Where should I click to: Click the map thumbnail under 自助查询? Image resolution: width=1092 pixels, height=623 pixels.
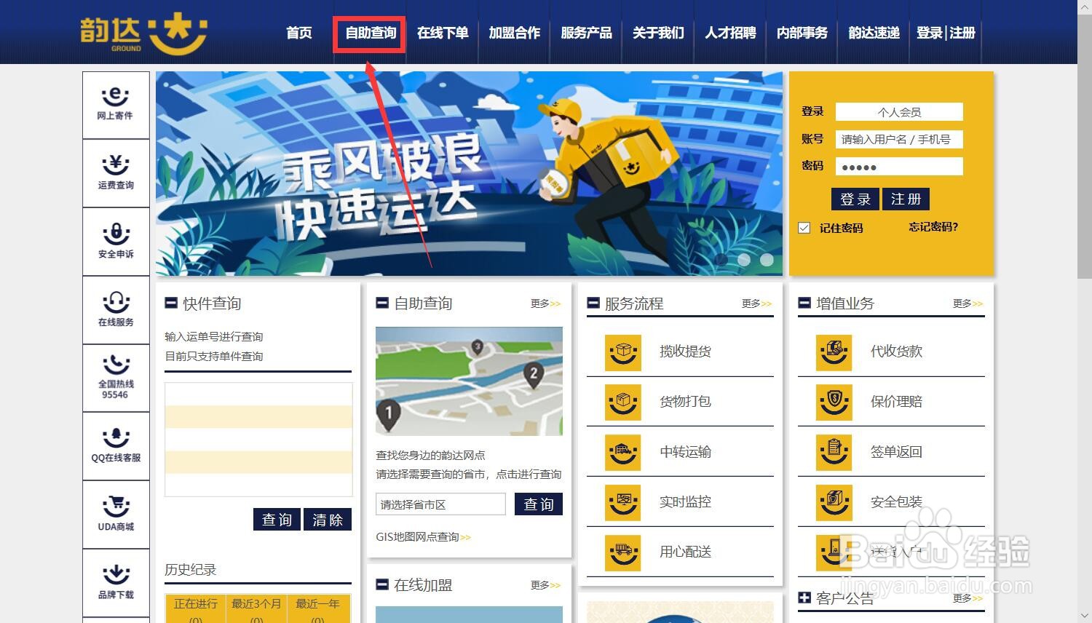469,381
